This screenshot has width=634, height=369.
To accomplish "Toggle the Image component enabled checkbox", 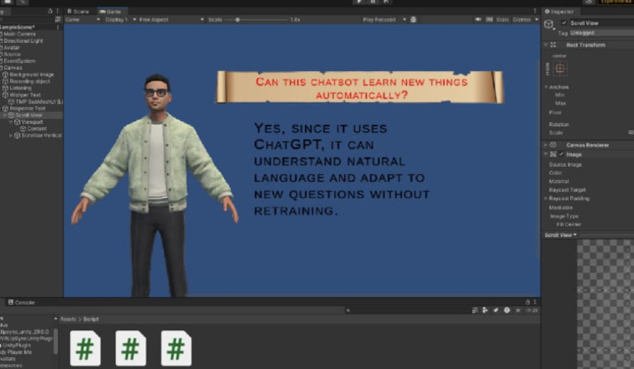I will (561, 154).
